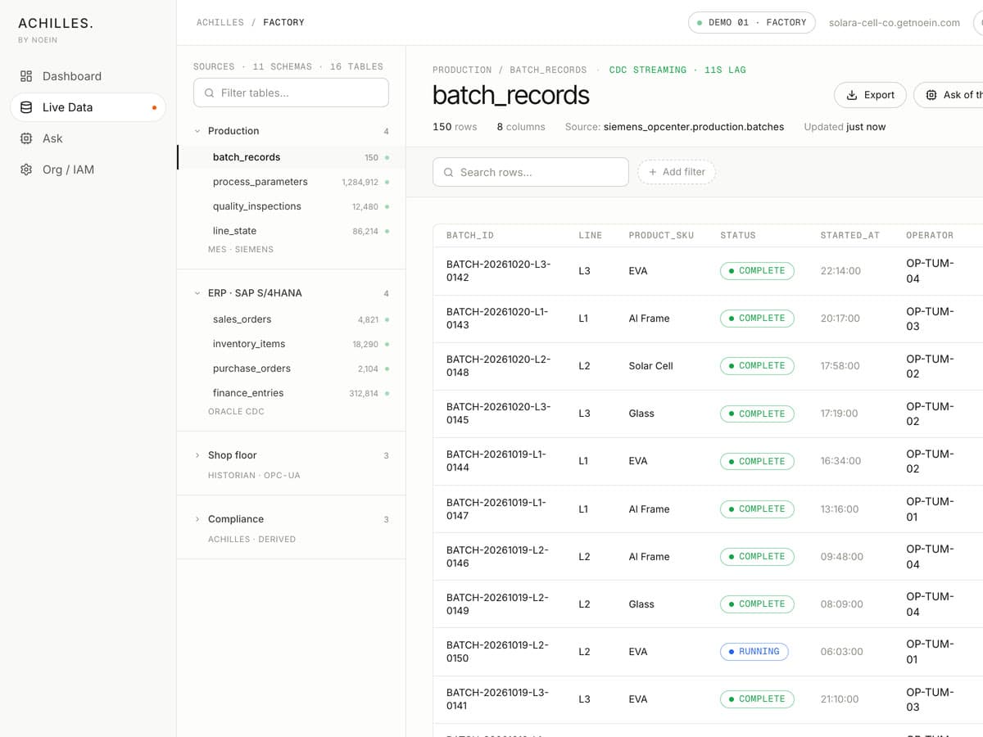Click the Org / IAM gear icon

(26, 170)
